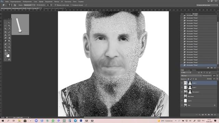Image resolution: width=219 pixels, height=123 pixels.
Task: Select the Crop tool
Action: pos(5,29)
